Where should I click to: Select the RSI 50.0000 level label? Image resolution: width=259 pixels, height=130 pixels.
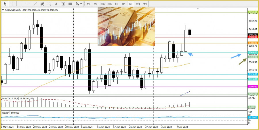(x=253, y=117)
